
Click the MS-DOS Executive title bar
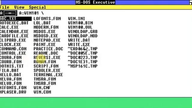(95, 2)
